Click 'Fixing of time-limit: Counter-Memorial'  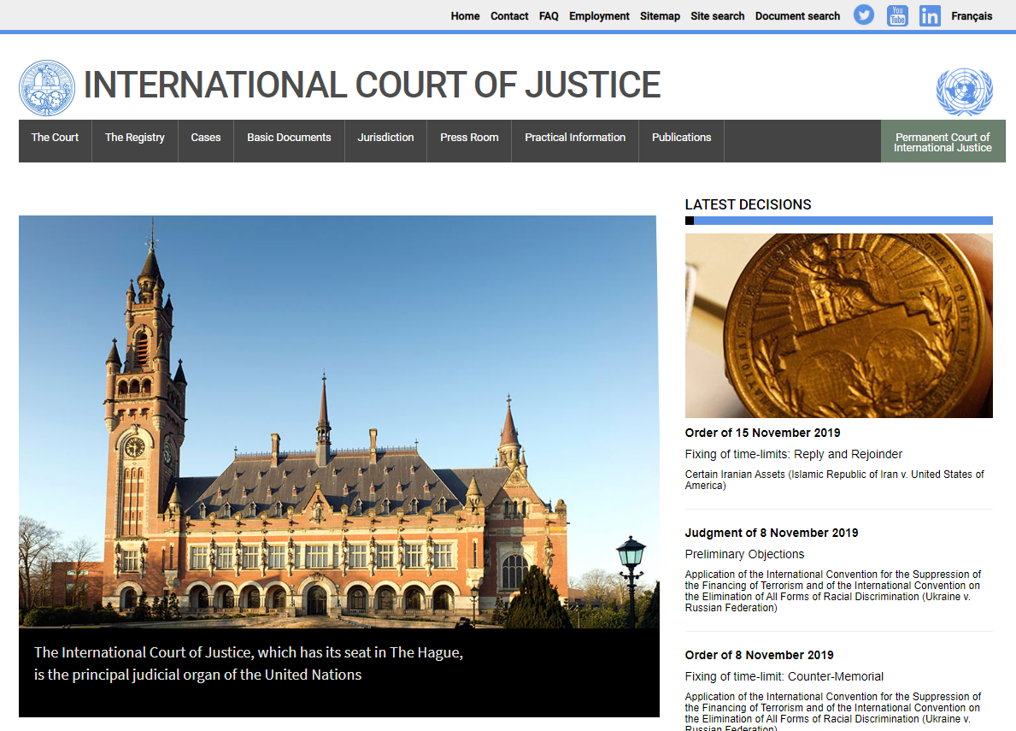pos(784,676)
